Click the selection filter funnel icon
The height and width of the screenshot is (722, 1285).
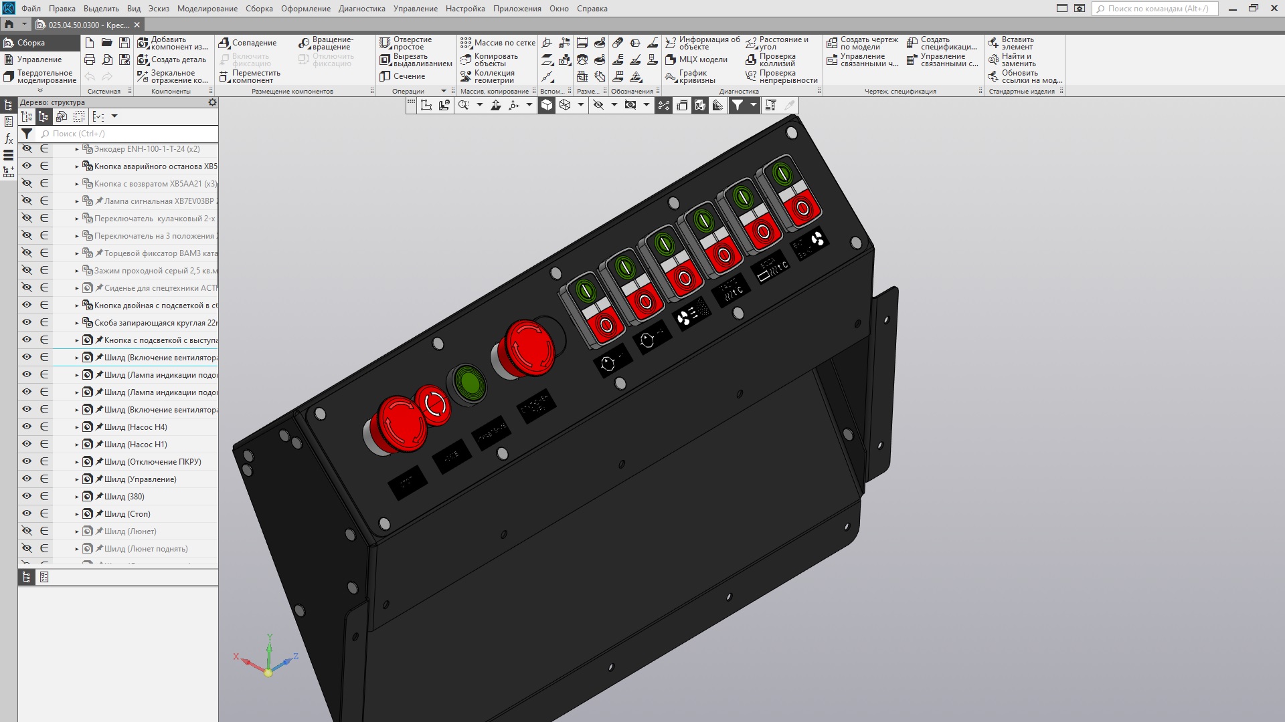pos(737,105)
